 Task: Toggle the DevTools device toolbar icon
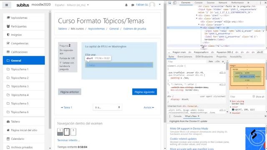click(x=174, y=3)
